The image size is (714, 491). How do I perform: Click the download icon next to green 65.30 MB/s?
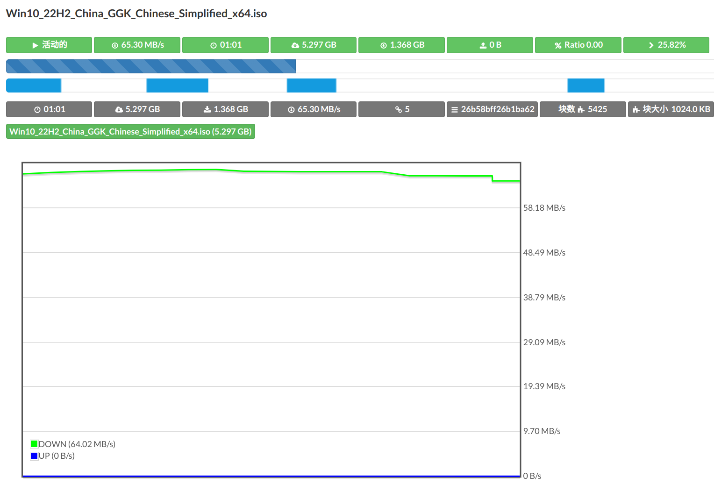pos(115,45)
